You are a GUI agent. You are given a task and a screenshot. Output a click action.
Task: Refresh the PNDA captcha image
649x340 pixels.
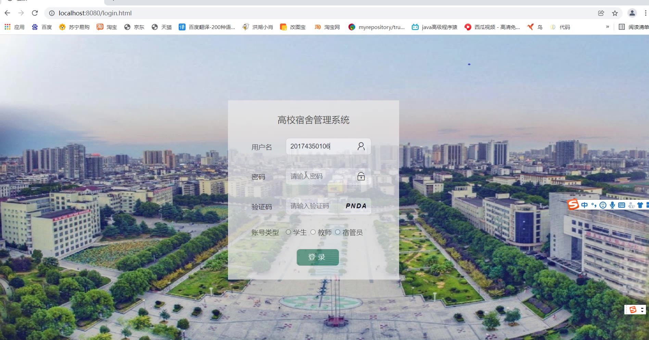click(356, 206)
